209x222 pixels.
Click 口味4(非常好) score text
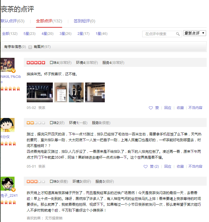pyautogui.click(x=60, y=62)
